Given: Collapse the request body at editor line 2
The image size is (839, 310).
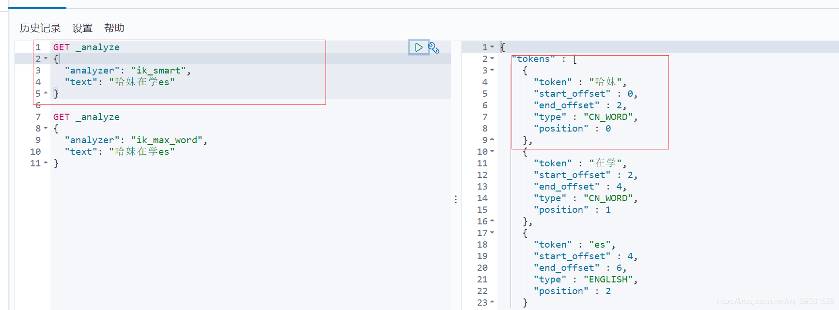Looking at the screenshot, I should point(46,59).
